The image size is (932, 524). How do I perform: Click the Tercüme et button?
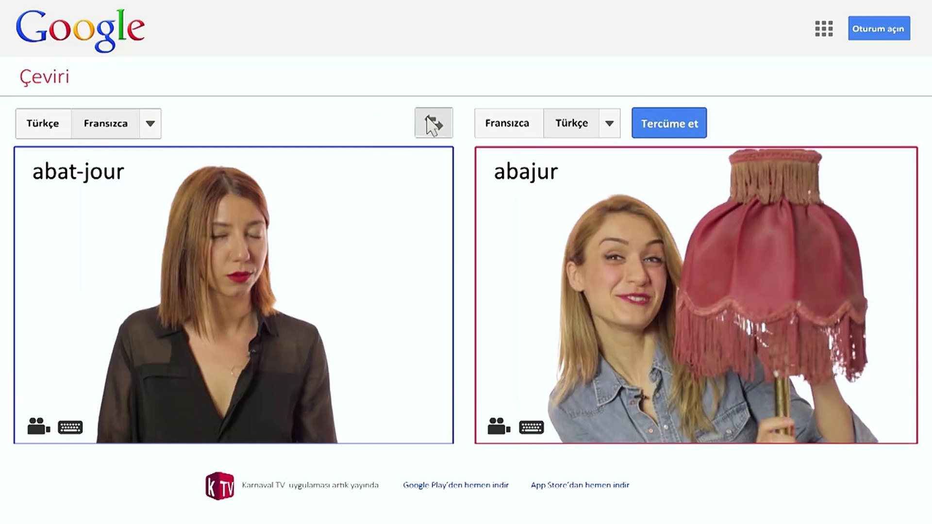click(x=669, y=123)
